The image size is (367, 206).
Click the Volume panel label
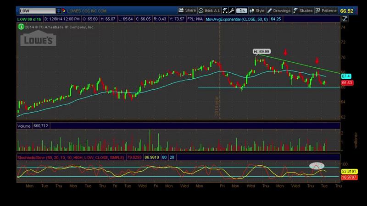pyautogui.click(x=24, y=126)
